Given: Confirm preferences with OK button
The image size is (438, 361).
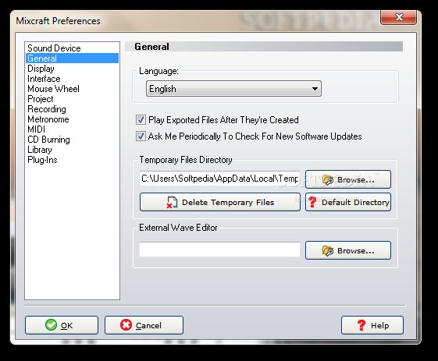Looking at the screenshot, I should (62, 325).
